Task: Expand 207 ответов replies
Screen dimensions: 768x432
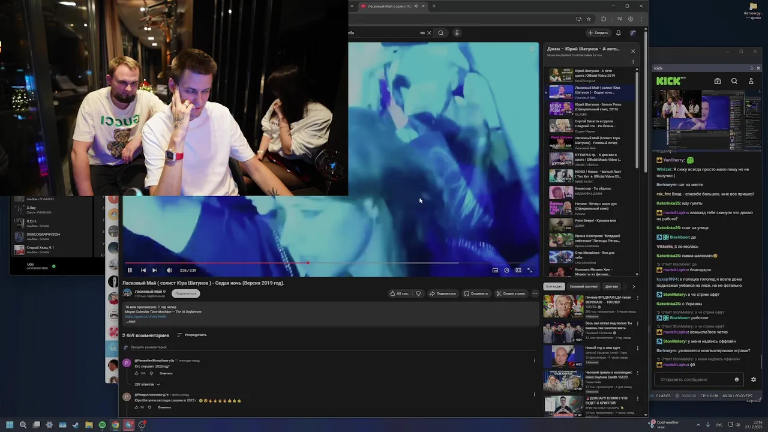Action: (x=147, y=384)
